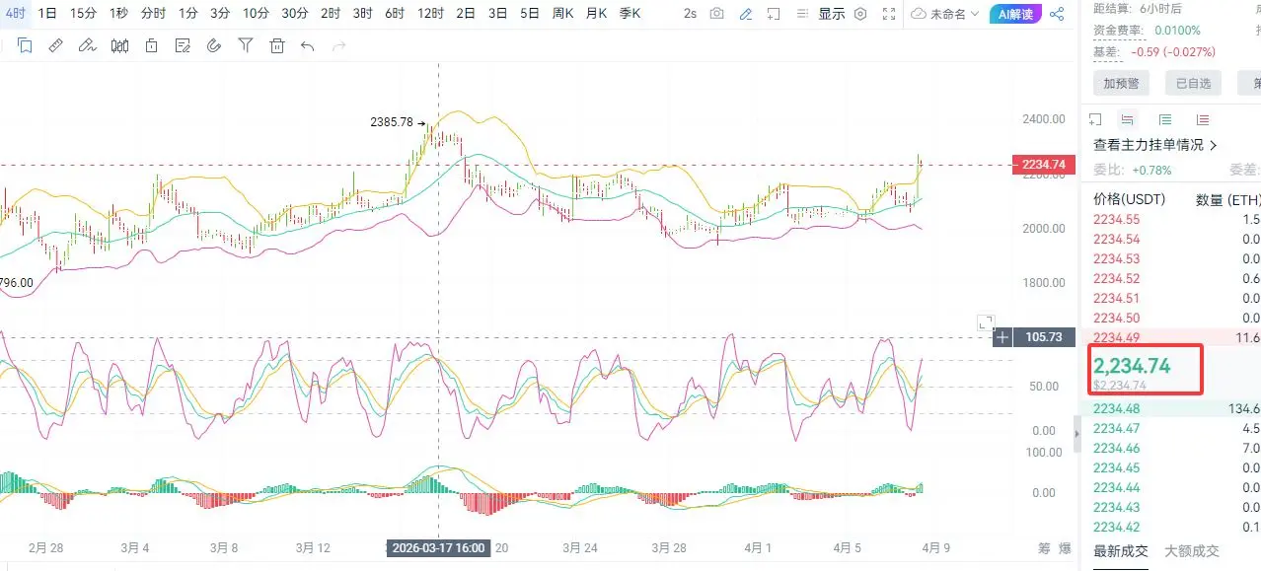Image resolution: width=1261 pixels, height=571 pixels.
Task: Open the 显示 display options menu
Action: tap(832, 14)
